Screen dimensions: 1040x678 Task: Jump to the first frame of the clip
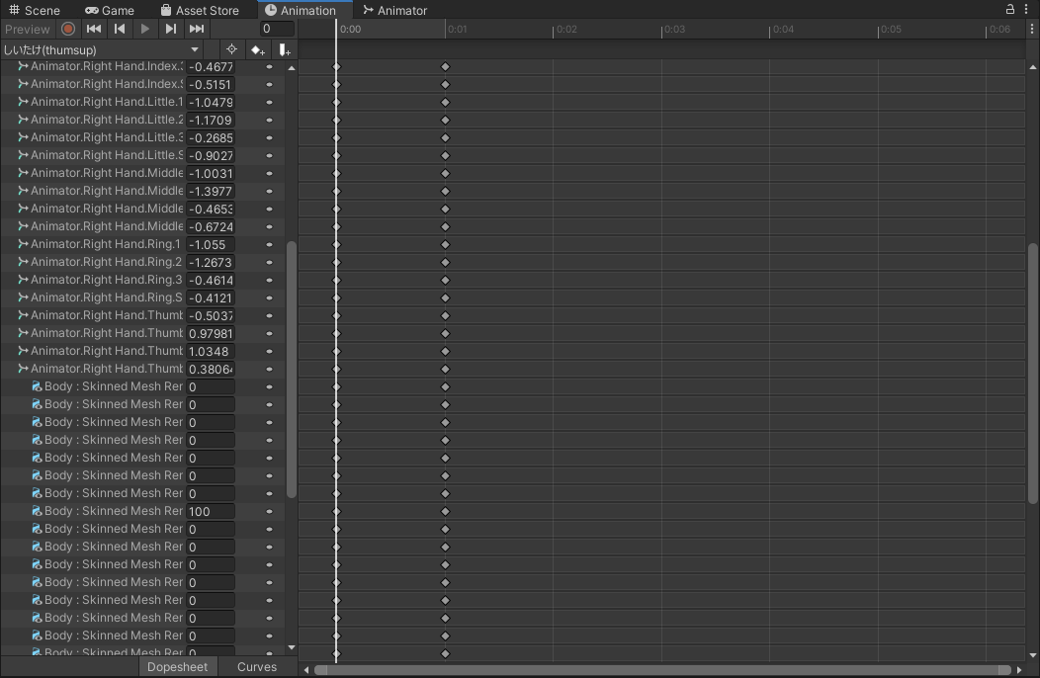coord(93,29)
